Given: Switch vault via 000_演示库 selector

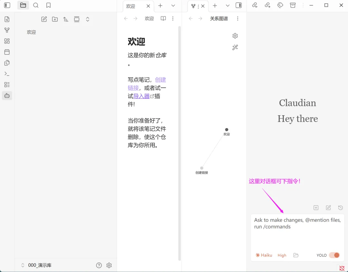Looking at the screenshot, I should (x=37, y=265).
